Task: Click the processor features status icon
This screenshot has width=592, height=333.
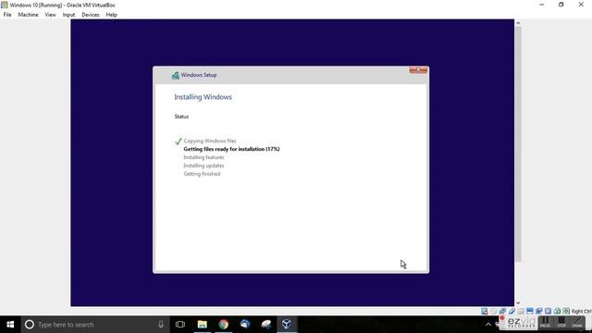Action: click(x=548, y=311)
